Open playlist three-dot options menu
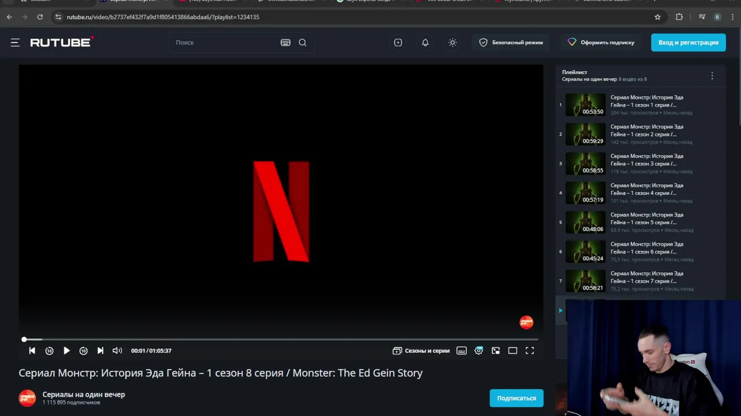This screenshot has width=741, height=416. (x=712, y=76)
